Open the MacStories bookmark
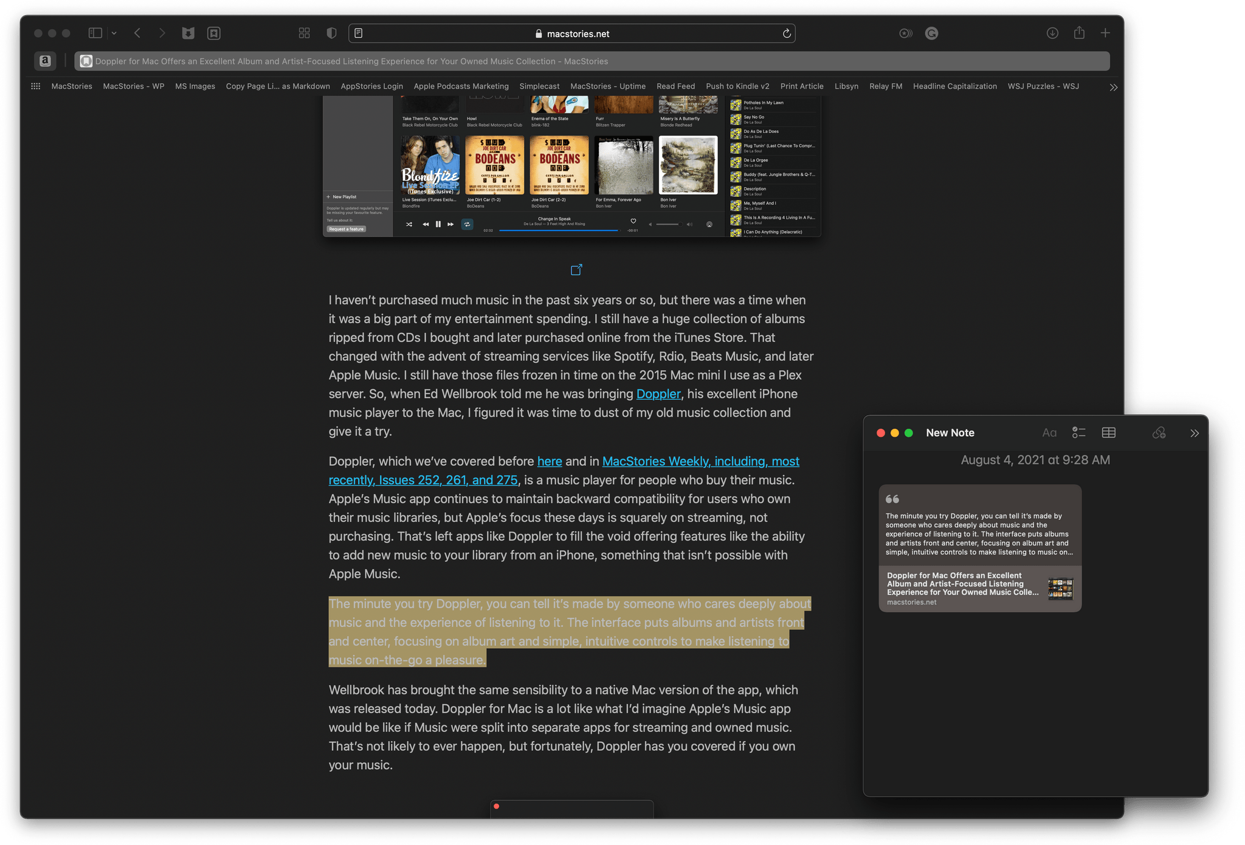The height and width of the screenshot is (845, 1245). (72, 86)
